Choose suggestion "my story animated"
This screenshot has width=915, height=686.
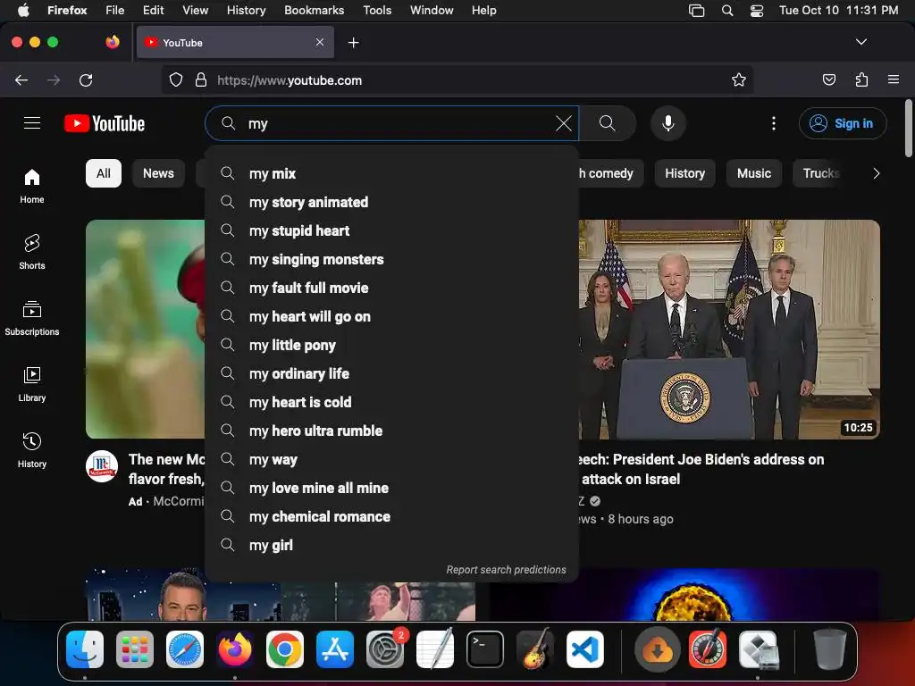coord(391,202)
